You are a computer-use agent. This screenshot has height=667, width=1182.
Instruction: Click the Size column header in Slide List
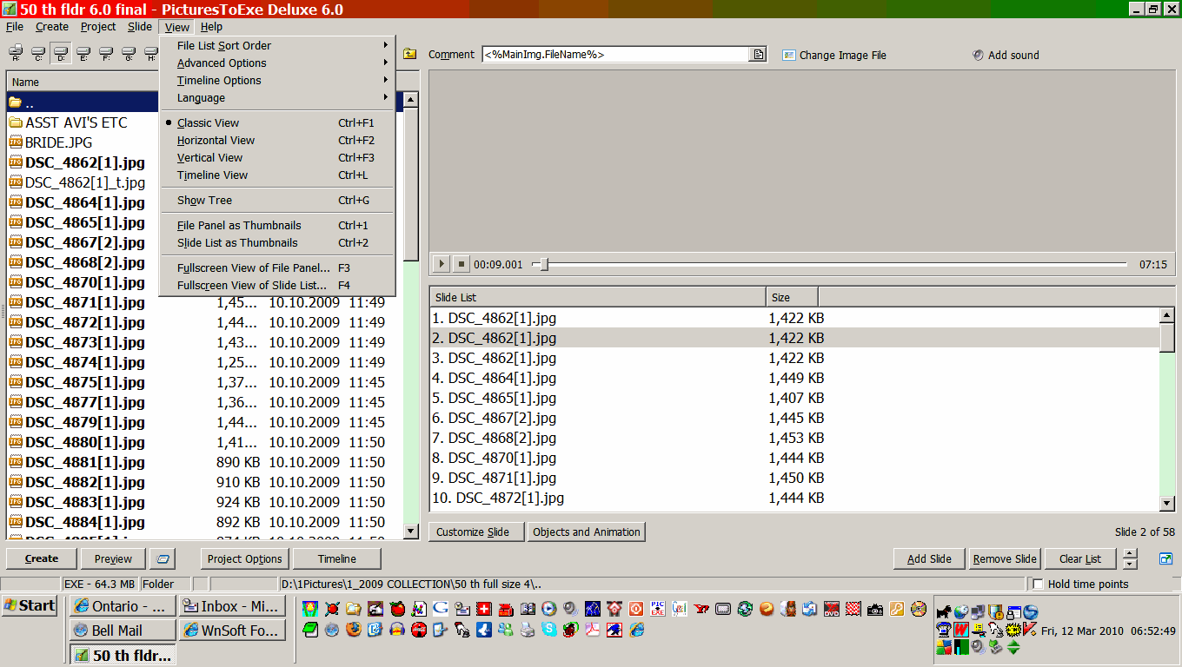click(792, 297)
